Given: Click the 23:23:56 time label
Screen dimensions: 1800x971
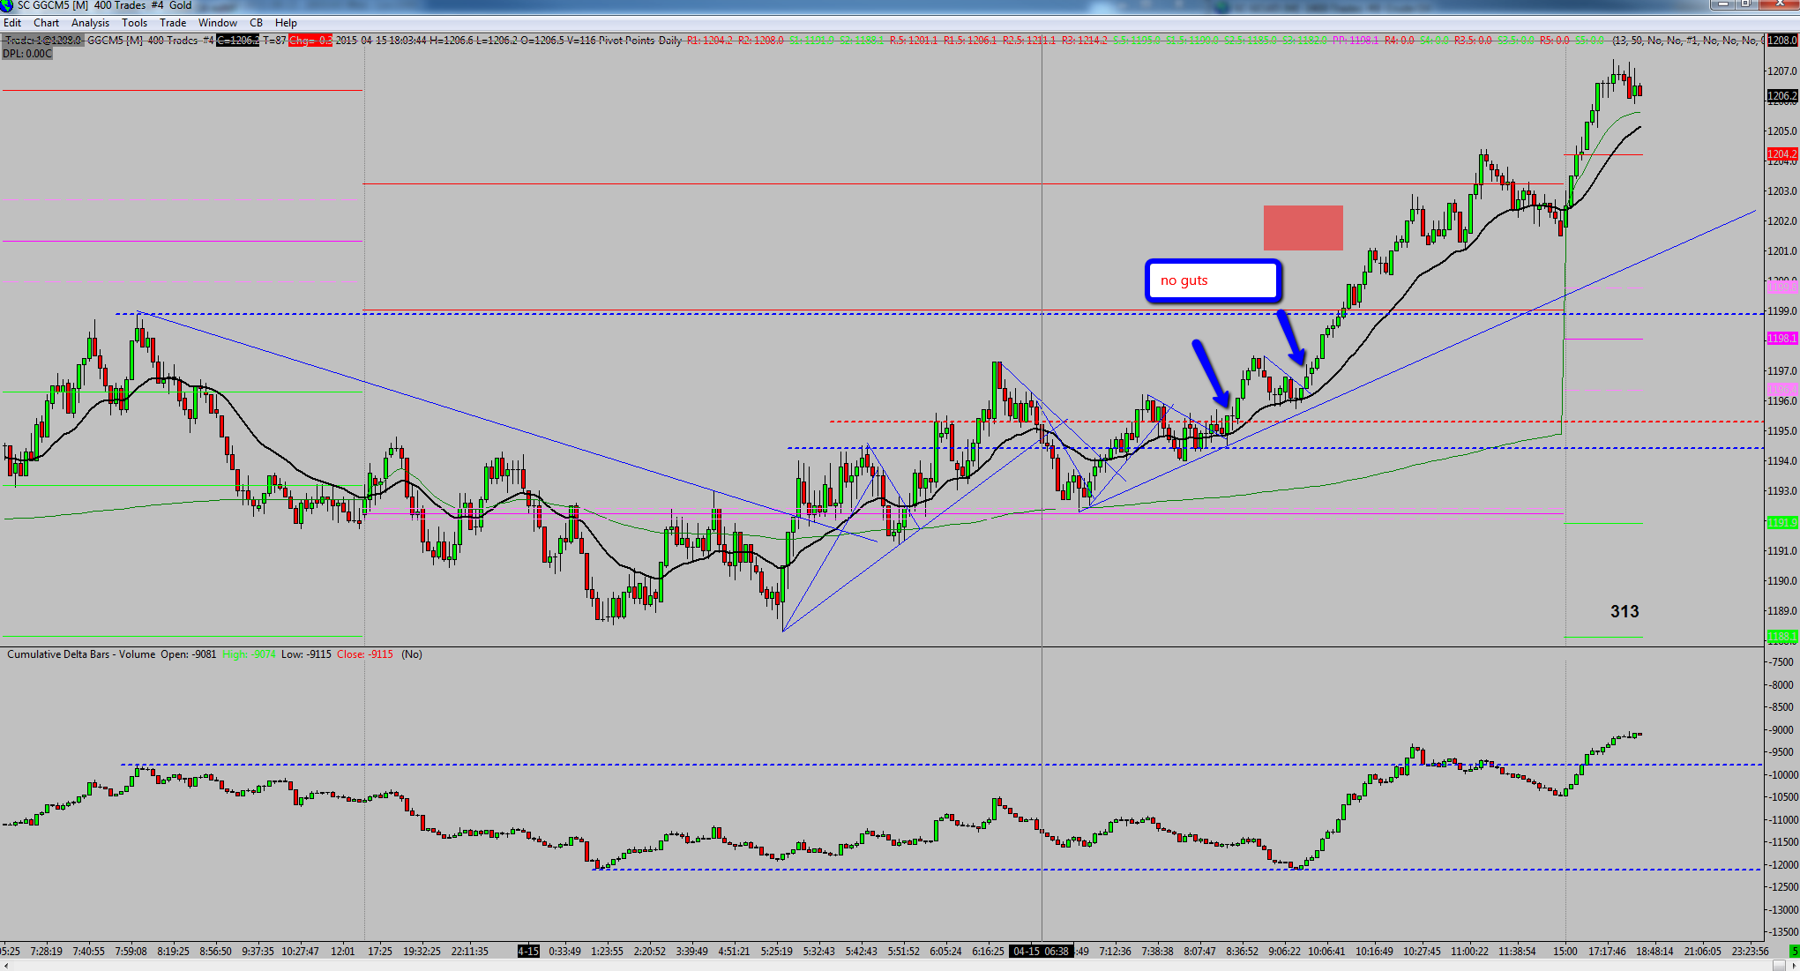Looking at the screenshot, I should coord(1750,952).
